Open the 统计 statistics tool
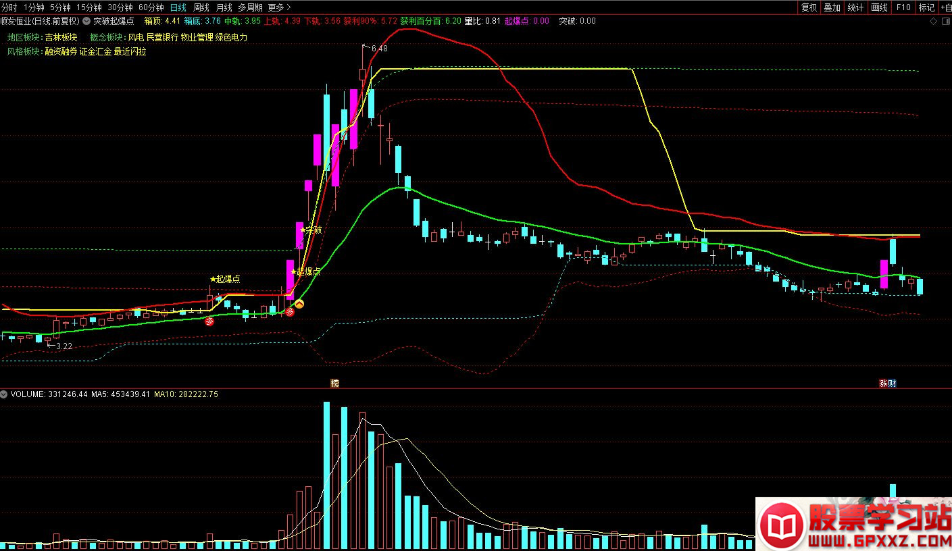 click(855, 7)
